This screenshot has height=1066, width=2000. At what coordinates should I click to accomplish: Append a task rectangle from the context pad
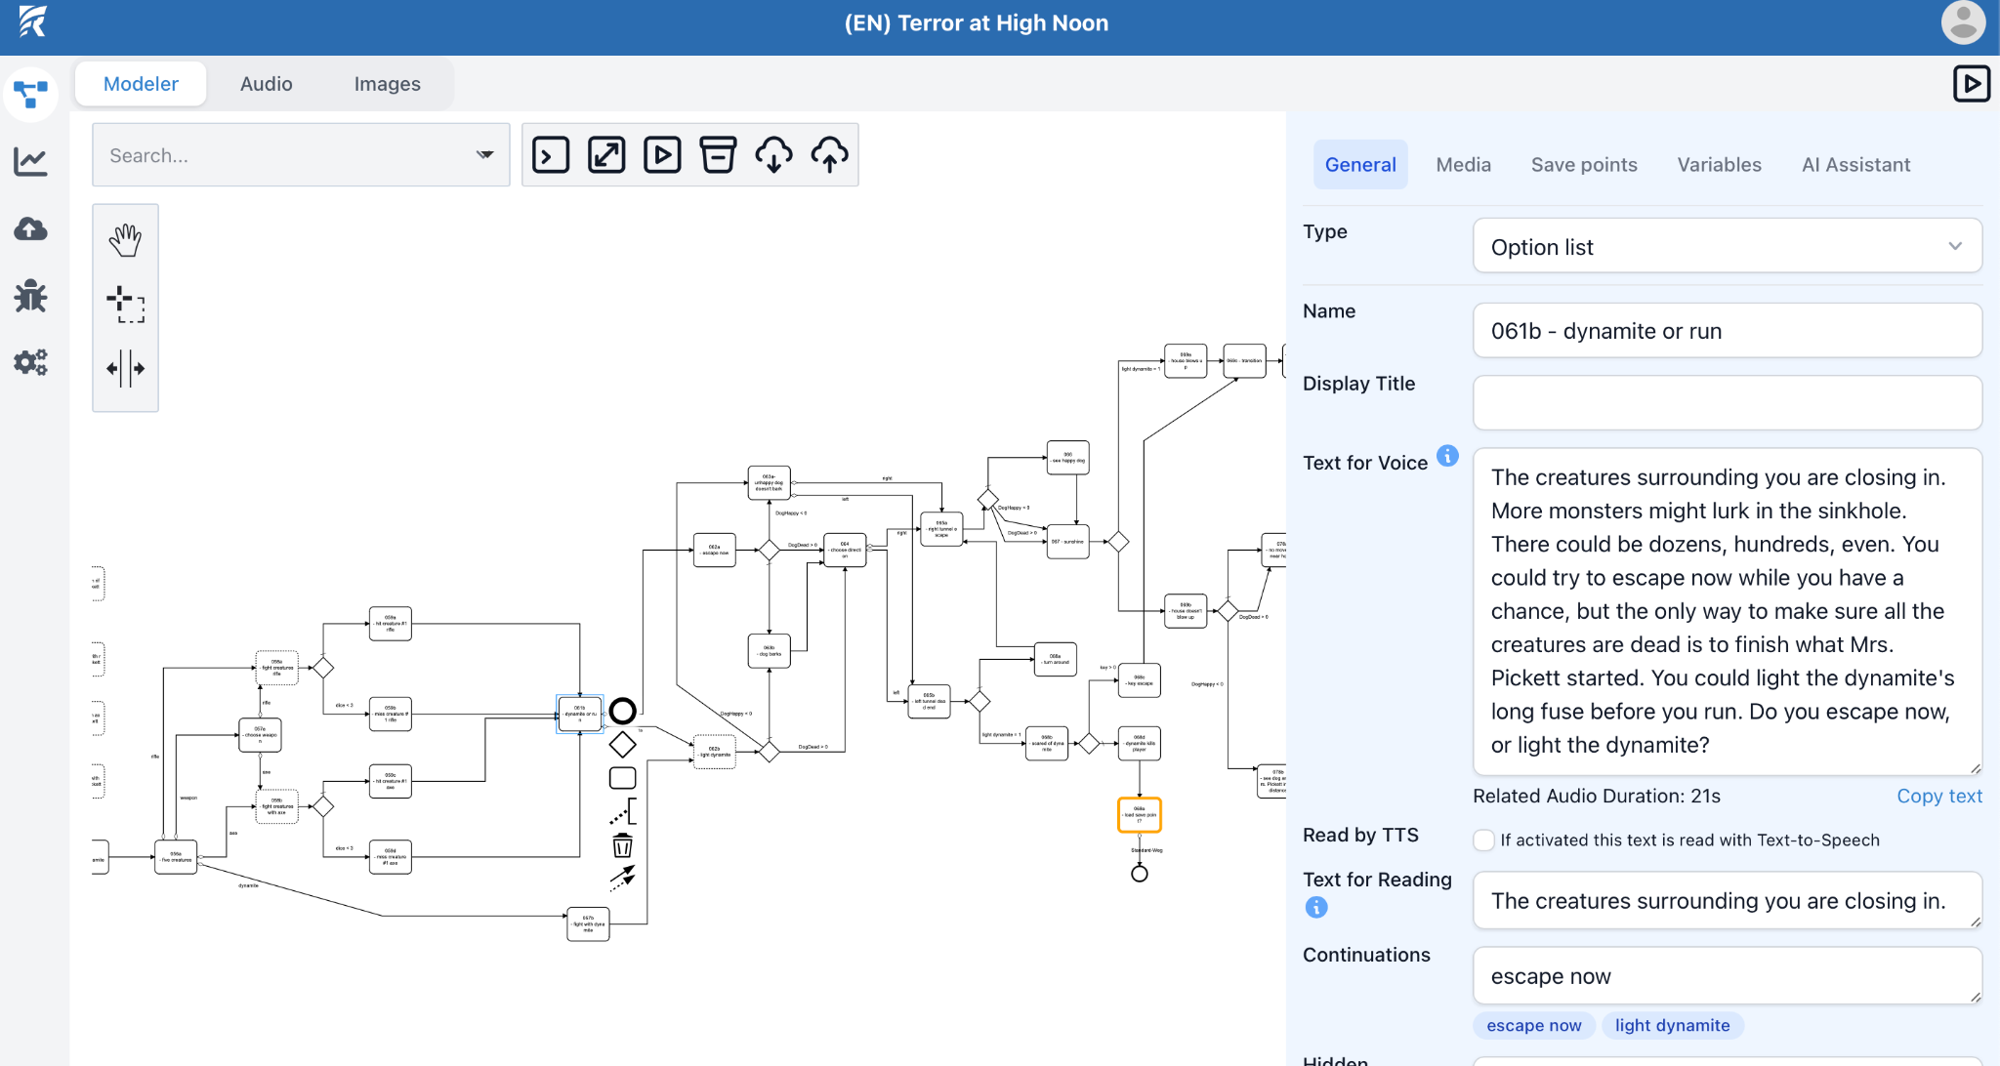point(622,778)
